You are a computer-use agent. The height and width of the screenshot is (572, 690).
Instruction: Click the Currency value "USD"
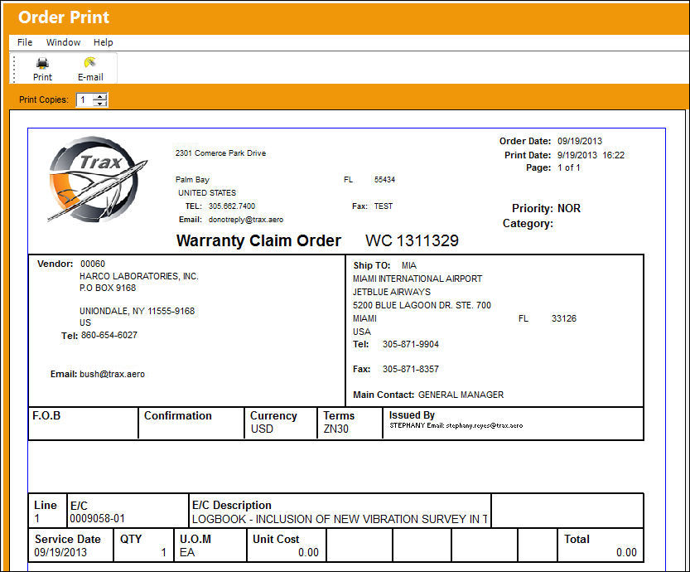coord(263,429)
